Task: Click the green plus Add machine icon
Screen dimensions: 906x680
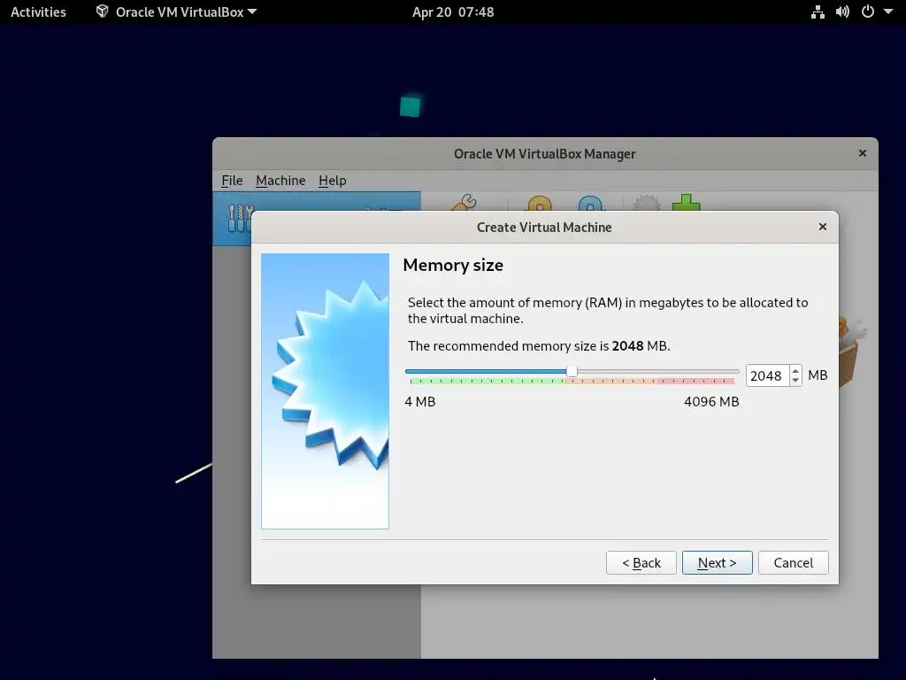Action: point(686,203)
